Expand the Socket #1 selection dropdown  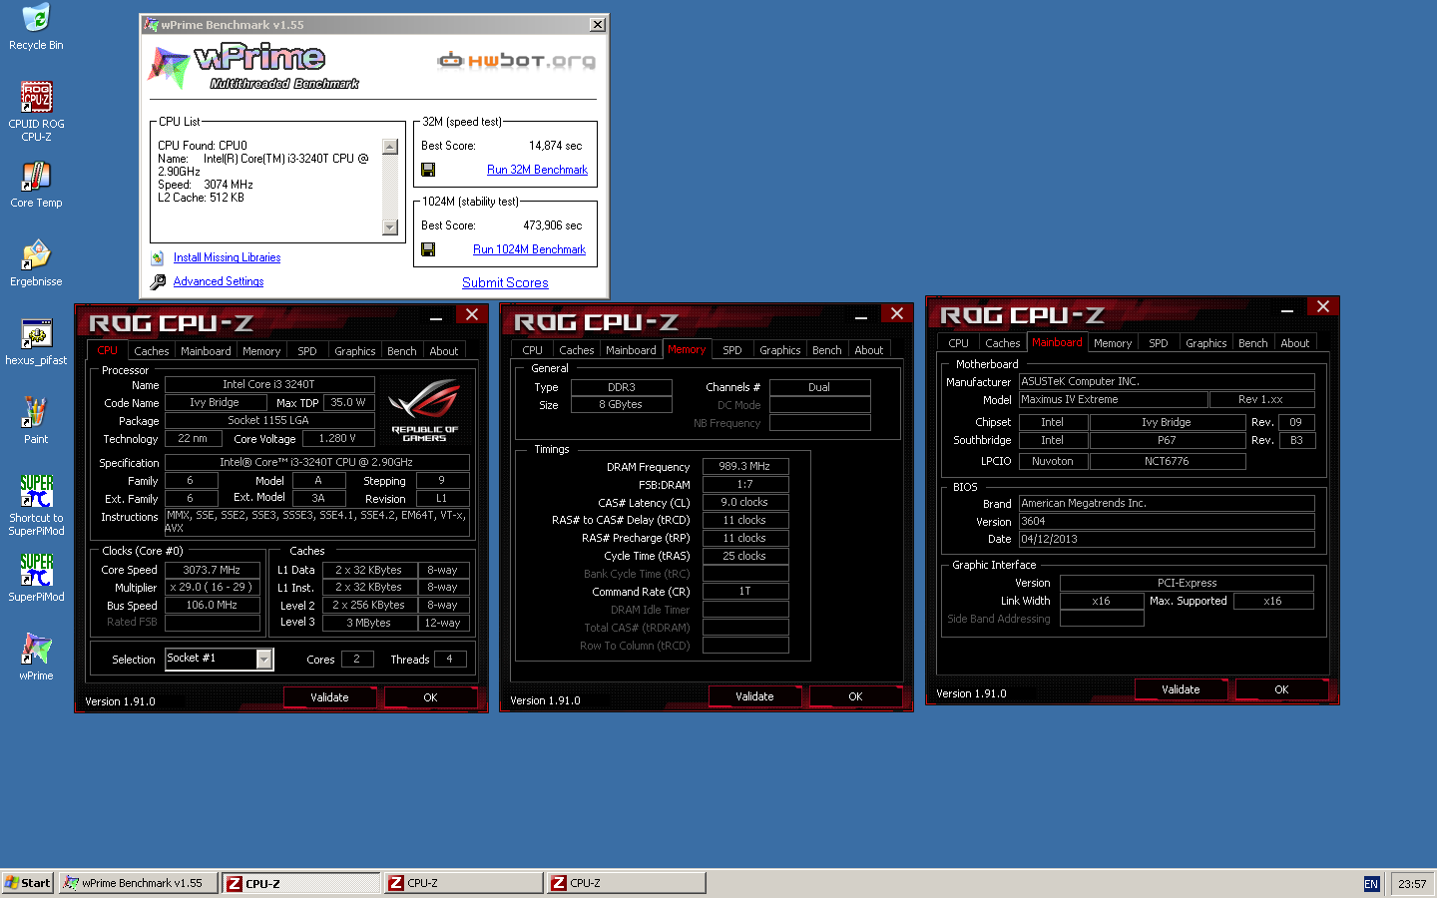[264, 660]
